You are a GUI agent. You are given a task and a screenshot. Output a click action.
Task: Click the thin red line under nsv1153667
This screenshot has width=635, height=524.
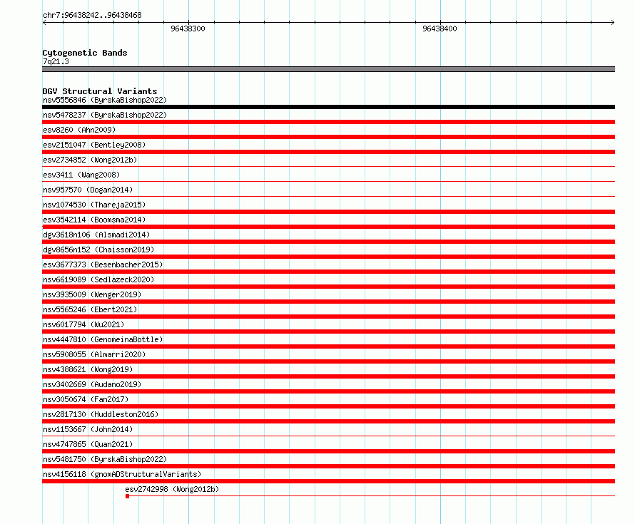[x=328, y=436]
